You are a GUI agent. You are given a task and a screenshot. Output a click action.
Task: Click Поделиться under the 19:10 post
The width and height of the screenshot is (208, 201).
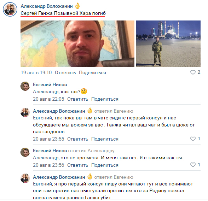(x=92, y=73)
